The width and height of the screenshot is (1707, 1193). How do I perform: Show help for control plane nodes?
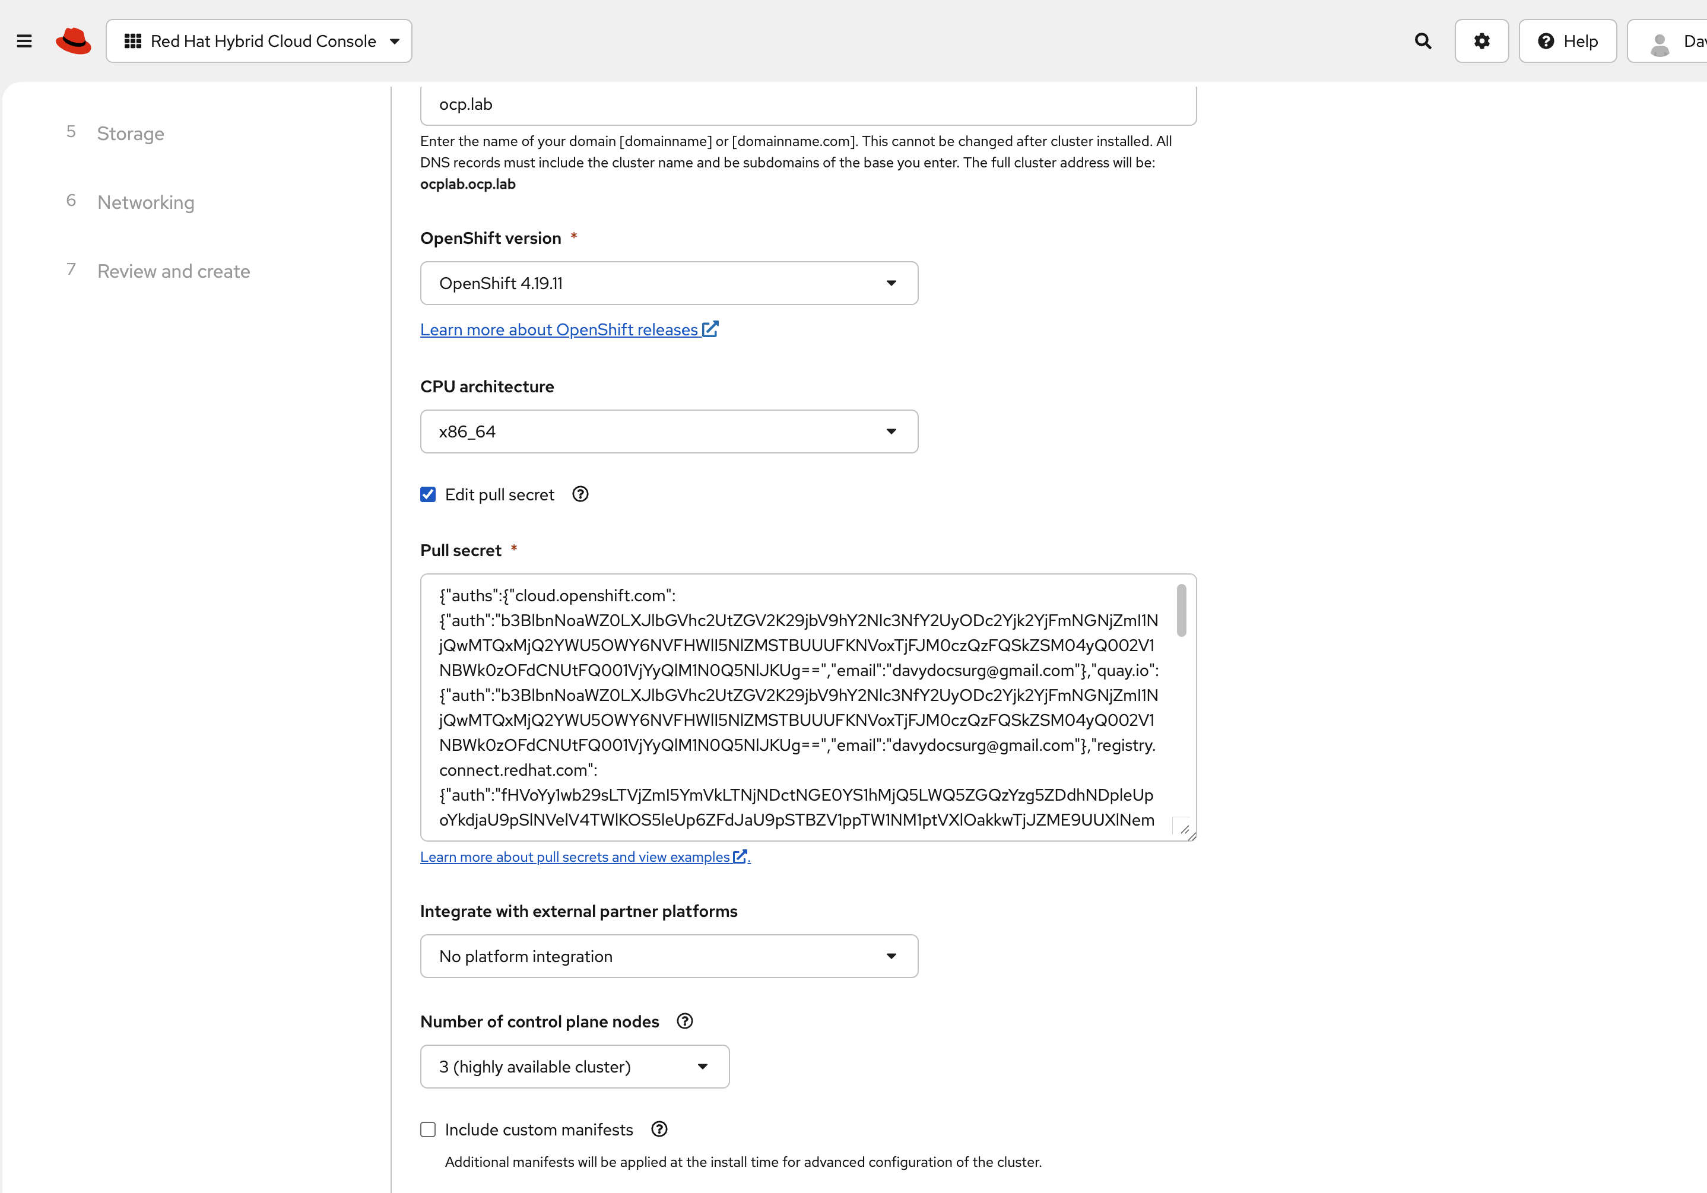(685, 1021)
